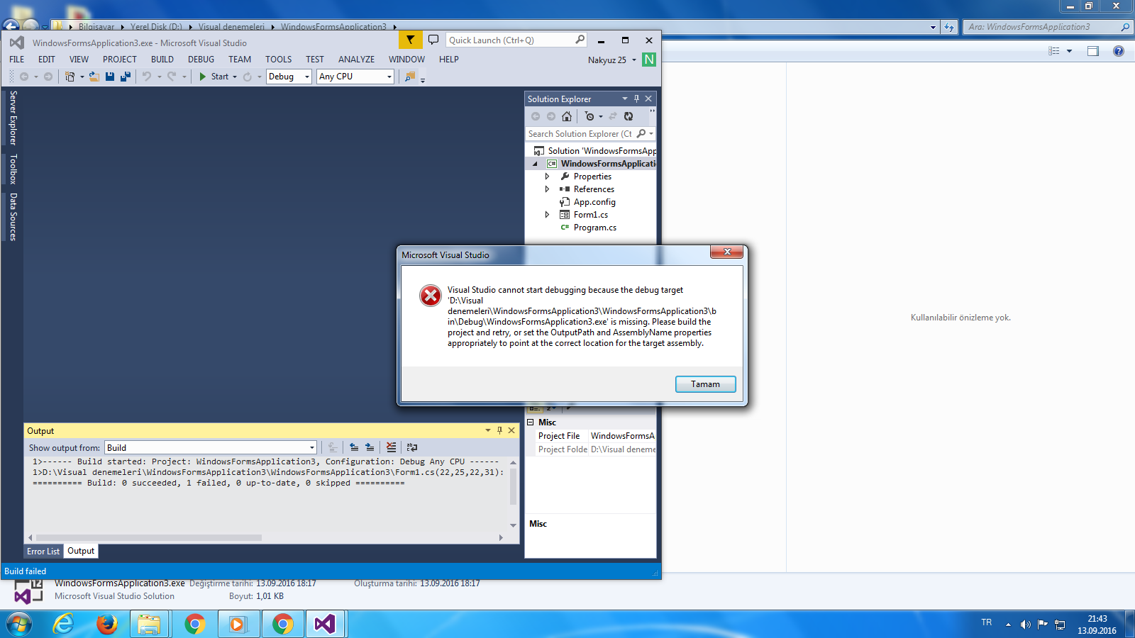Click the Nakyuz 25 account name
1135x638 pixels.
[607, 60]
